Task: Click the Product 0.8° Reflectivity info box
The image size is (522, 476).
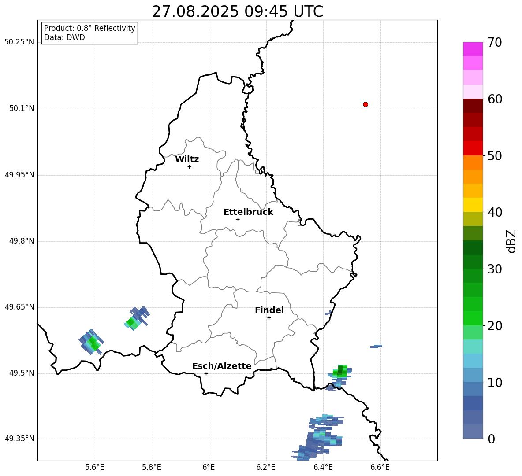Action: point(89,33)
